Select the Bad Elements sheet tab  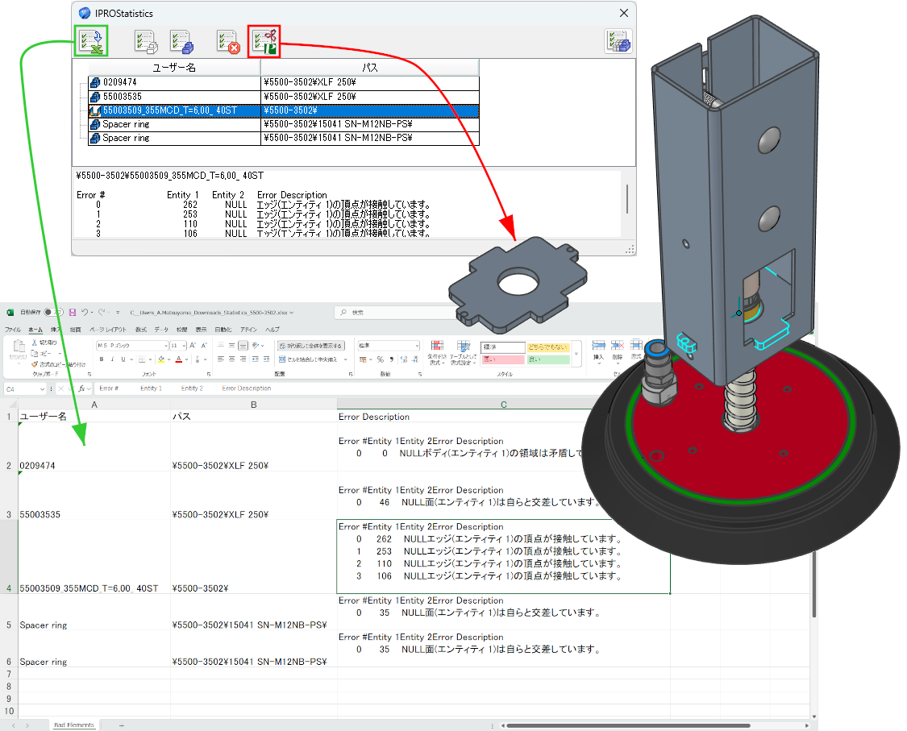[x=74, y=725]
